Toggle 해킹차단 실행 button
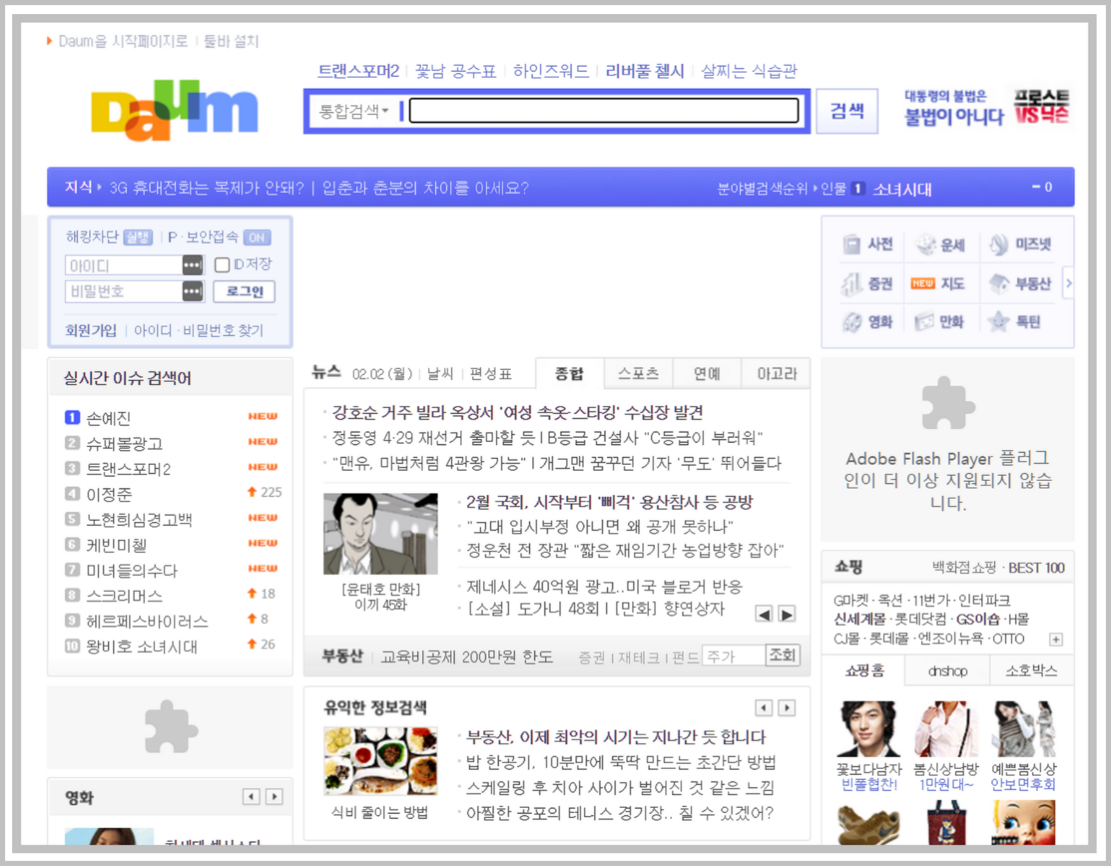 click(138, 238)
